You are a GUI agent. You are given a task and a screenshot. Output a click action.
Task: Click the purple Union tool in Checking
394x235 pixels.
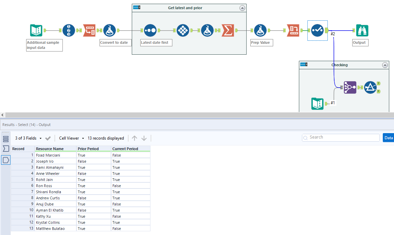(350, 87)
